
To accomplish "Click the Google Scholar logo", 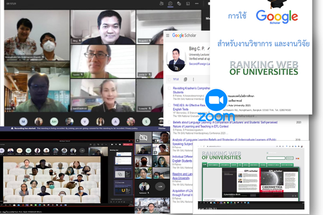I will pos(184,35).
